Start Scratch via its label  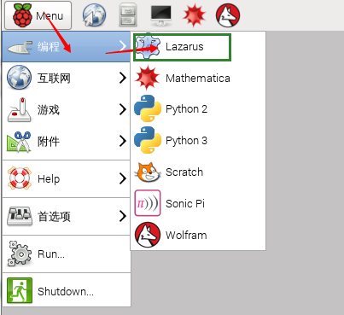click(184, 172)
